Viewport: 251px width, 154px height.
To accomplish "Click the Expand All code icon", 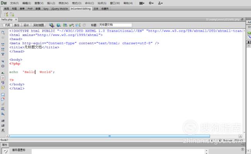I will pos(3,54).
